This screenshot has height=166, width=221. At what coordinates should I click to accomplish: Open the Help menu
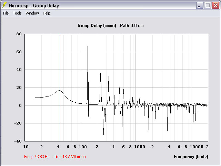[46, 13]
